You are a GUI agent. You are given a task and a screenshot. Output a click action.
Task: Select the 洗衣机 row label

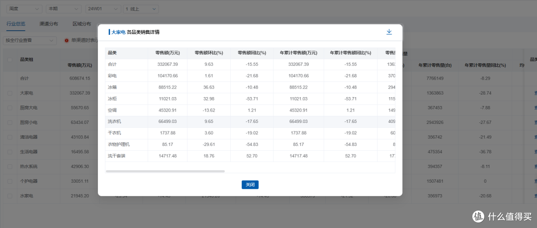tap(114, 121)
